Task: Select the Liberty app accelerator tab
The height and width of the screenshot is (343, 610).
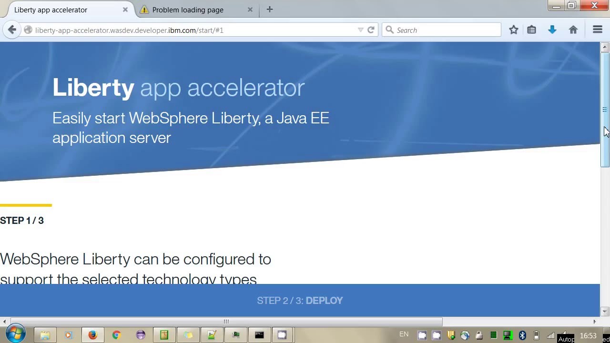Action: click(51, 10)
